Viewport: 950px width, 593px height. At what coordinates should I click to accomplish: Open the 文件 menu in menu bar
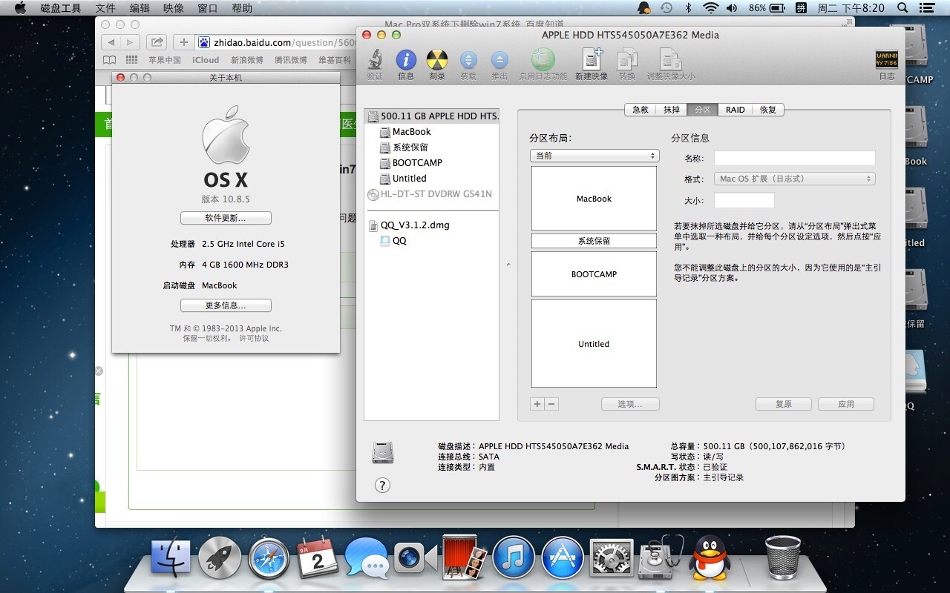click(x=105, y=8)
